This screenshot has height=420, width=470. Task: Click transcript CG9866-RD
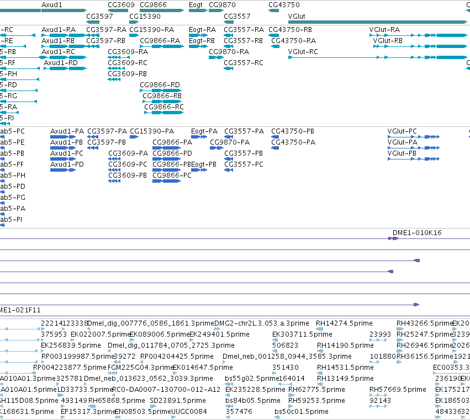point(160,85)
